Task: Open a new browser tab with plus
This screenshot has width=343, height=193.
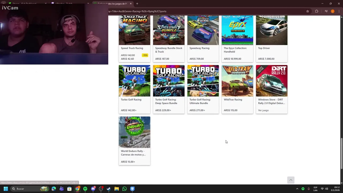Action: (x=137, y=3)
